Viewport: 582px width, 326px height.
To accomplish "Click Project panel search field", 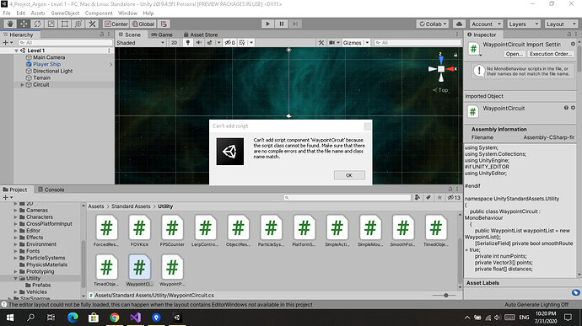I will [x=347, y=197].
